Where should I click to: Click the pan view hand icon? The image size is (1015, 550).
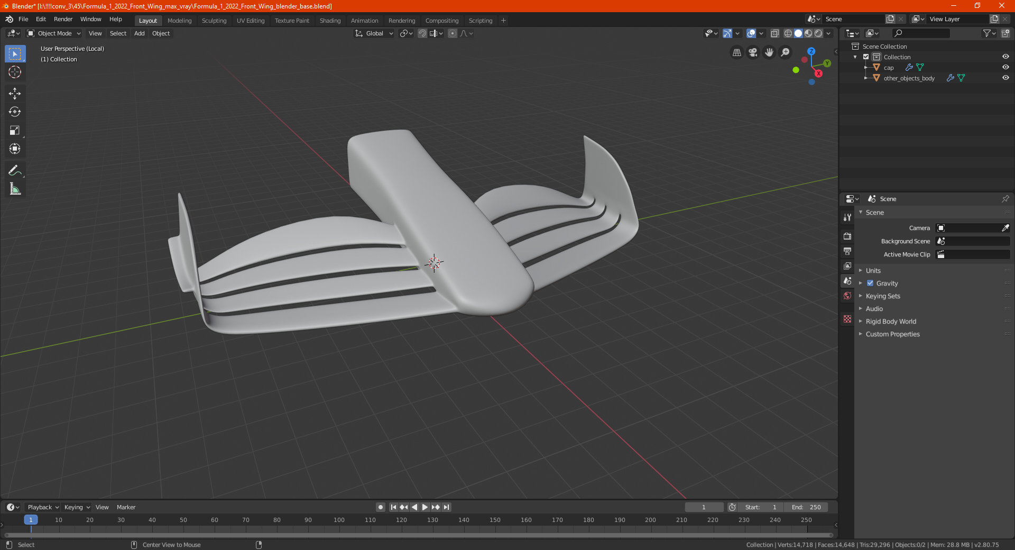769,52
